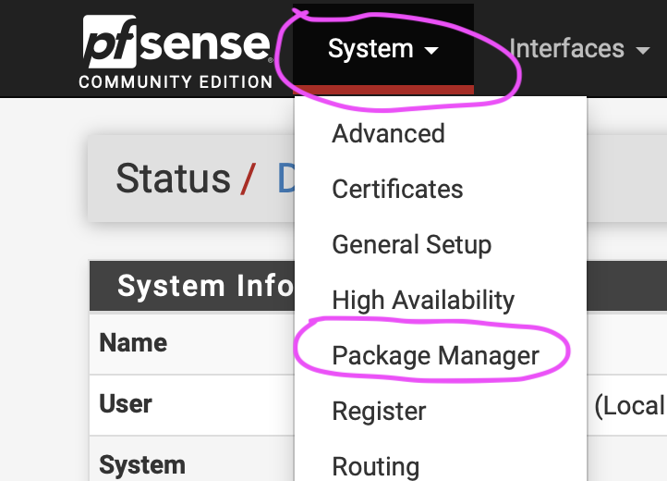Select the User row label
Screen dimensions: 667x481
(x=126, y=404)
